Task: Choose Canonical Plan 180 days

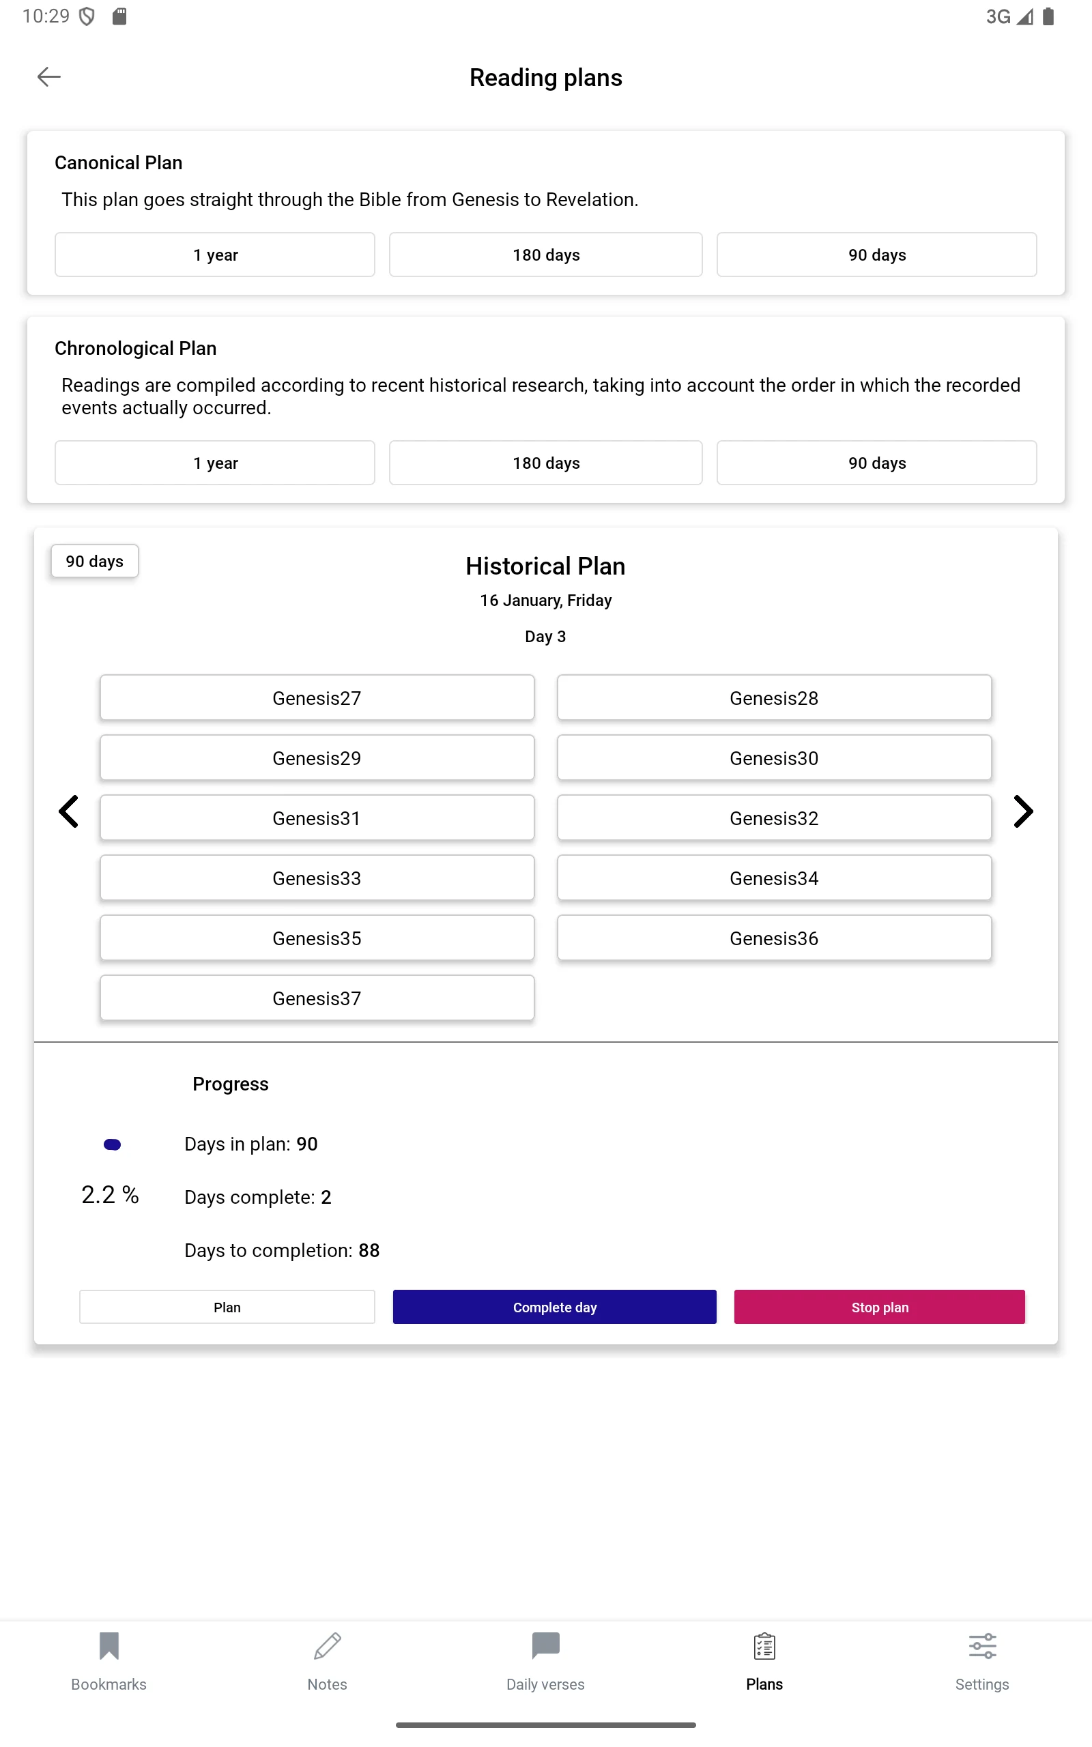Action: tap(546, 255)
